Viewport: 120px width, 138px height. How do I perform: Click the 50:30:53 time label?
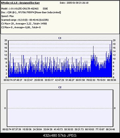(69, 129)
